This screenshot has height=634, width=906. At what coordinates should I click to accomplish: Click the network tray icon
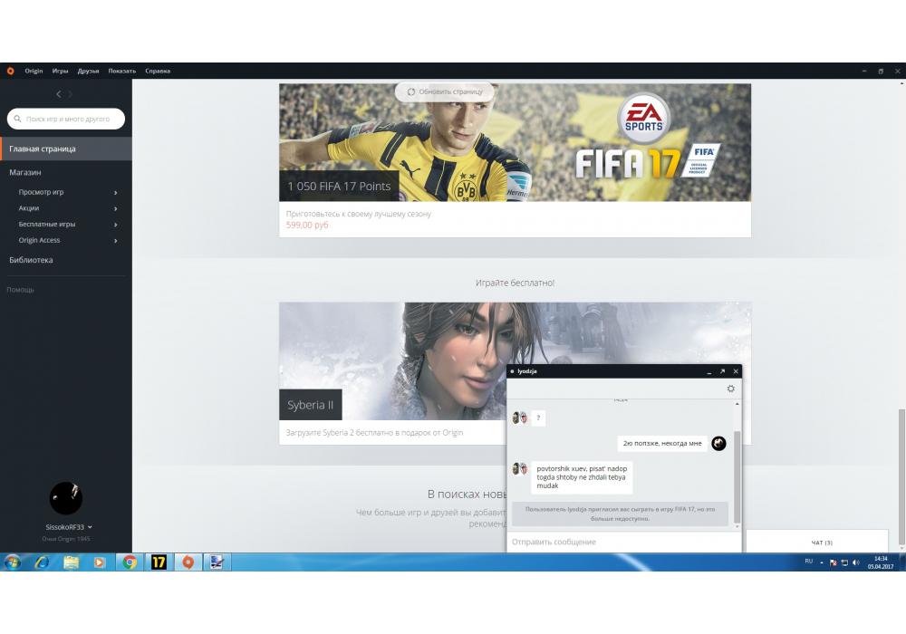844,562
